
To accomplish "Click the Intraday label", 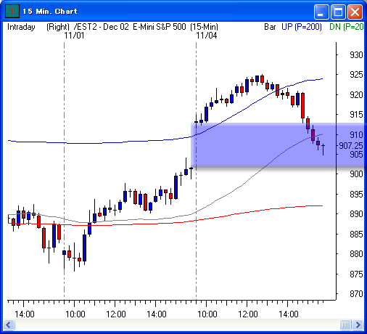I will click(21, 27).
